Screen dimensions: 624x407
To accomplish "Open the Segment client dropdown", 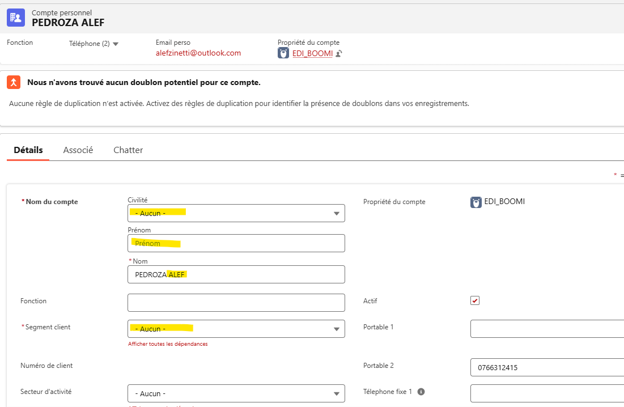I will (236, 329).
